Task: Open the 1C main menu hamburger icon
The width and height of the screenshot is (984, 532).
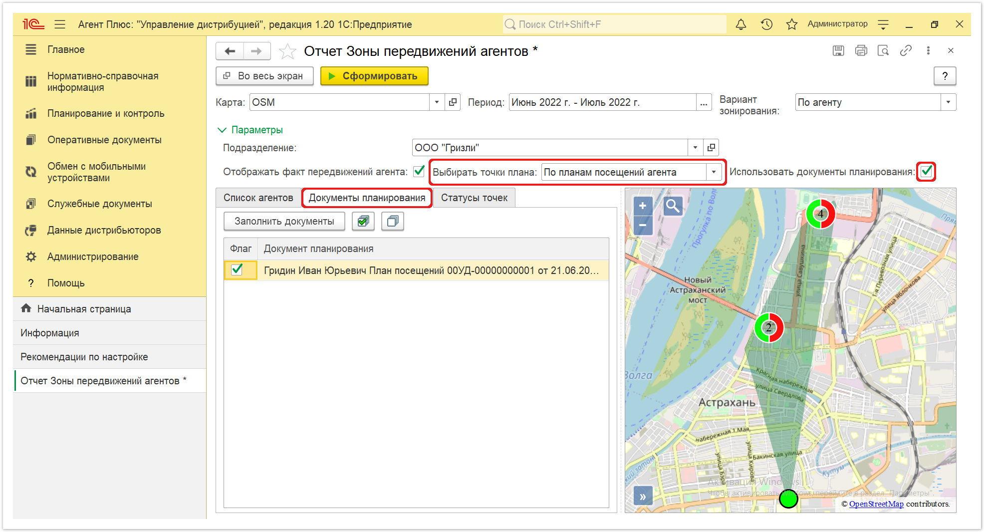Action: (x=60, y=24)
